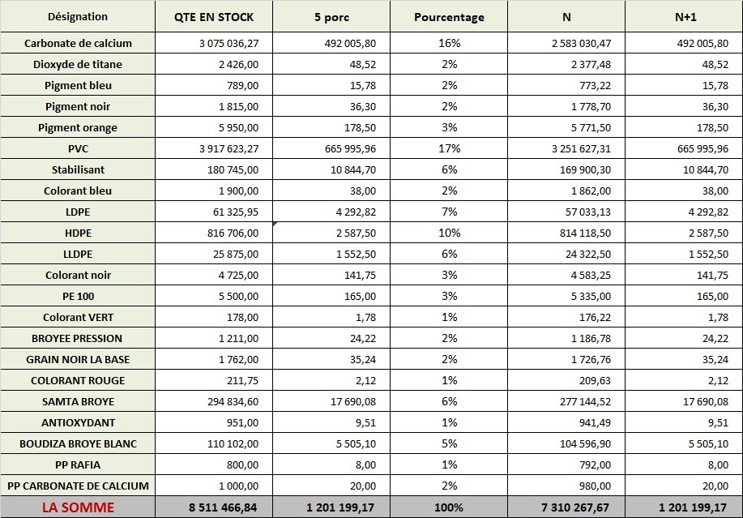Image resolution: width=743 pixels, height=518 pixels.
Task: Click the Stabilisant designation cell
Action: (78, 170)
